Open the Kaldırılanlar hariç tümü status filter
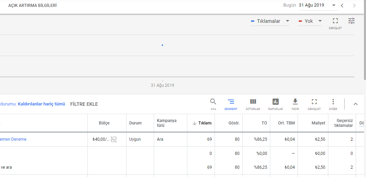 (x=41, y=104)
